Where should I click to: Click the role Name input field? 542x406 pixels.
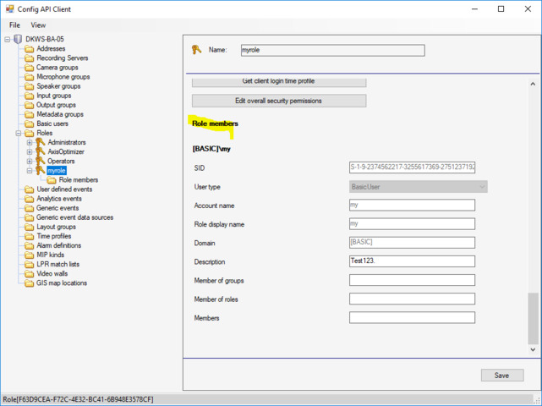tap(332, 50)
